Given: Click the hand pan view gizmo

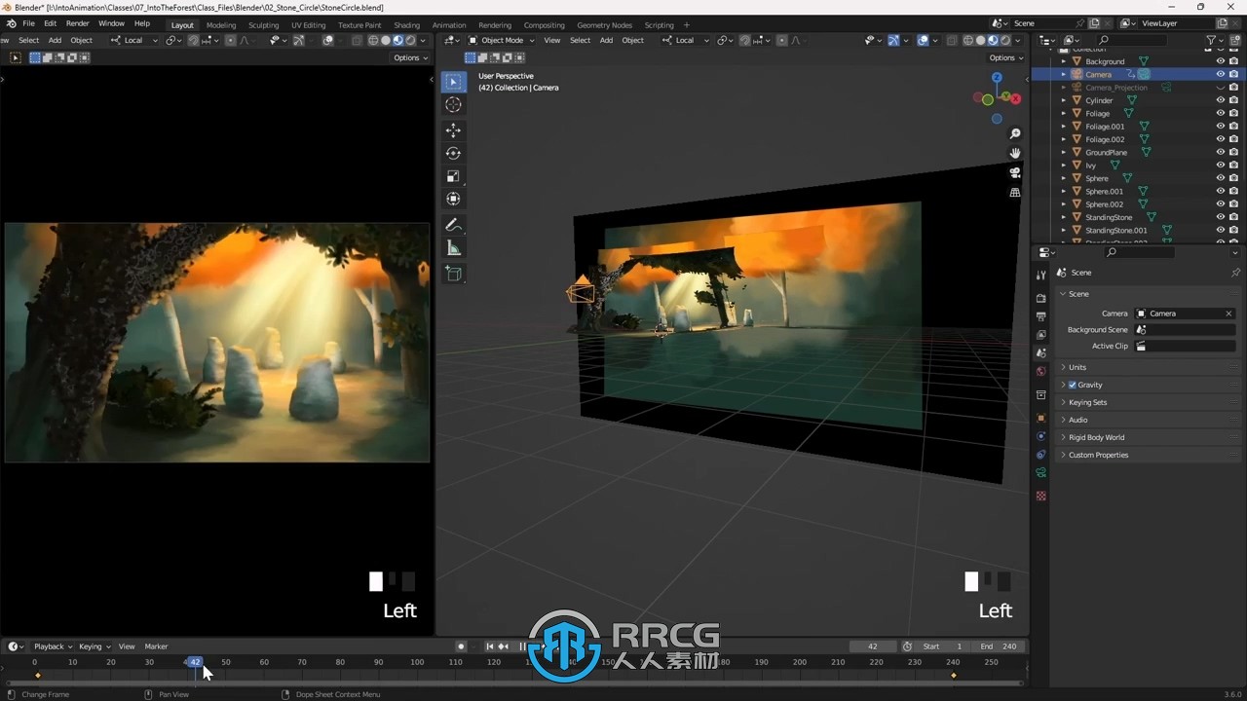Looking at the screenshot, I should coord(1014,153).
